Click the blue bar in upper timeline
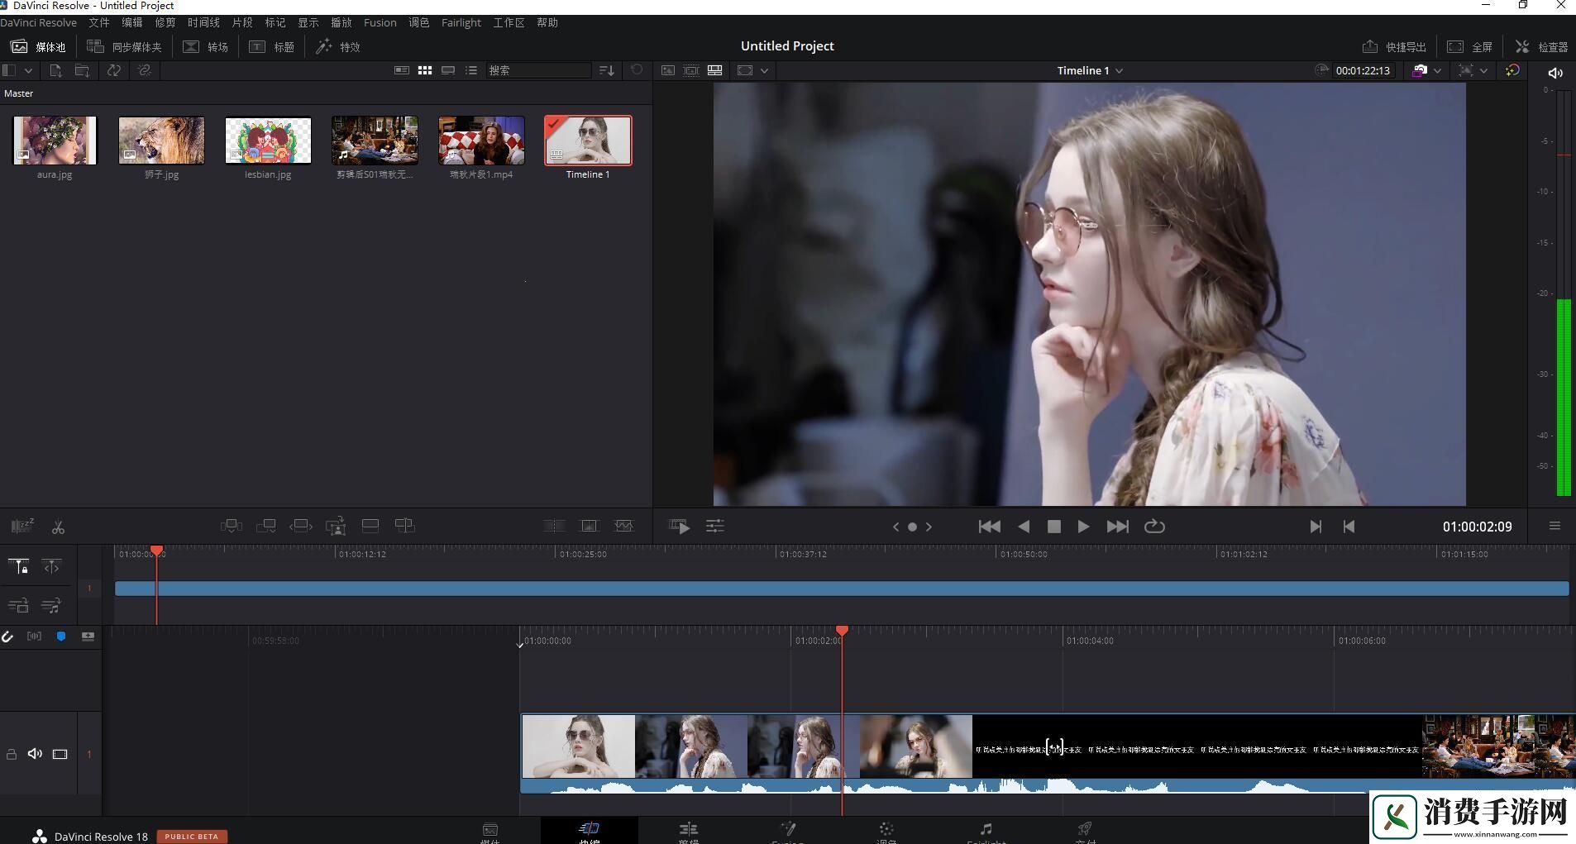The height and width of the screenshot is (844, 1576). (841, 589)
